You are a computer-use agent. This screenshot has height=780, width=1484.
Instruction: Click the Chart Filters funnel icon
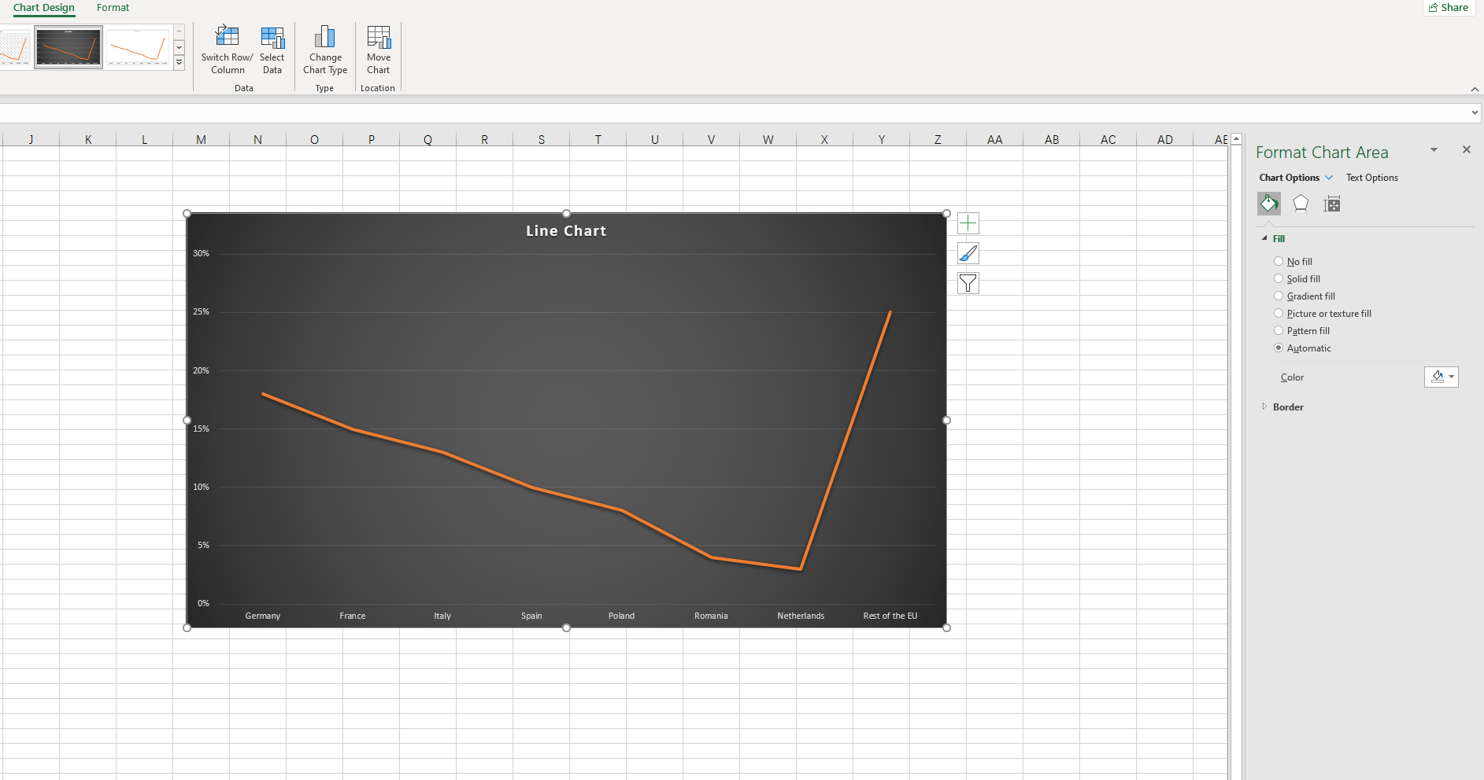(968, 283)
